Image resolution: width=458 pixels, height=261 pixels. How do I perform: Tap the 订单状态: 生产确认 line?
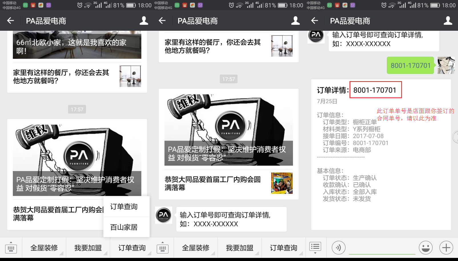[350, 178]
